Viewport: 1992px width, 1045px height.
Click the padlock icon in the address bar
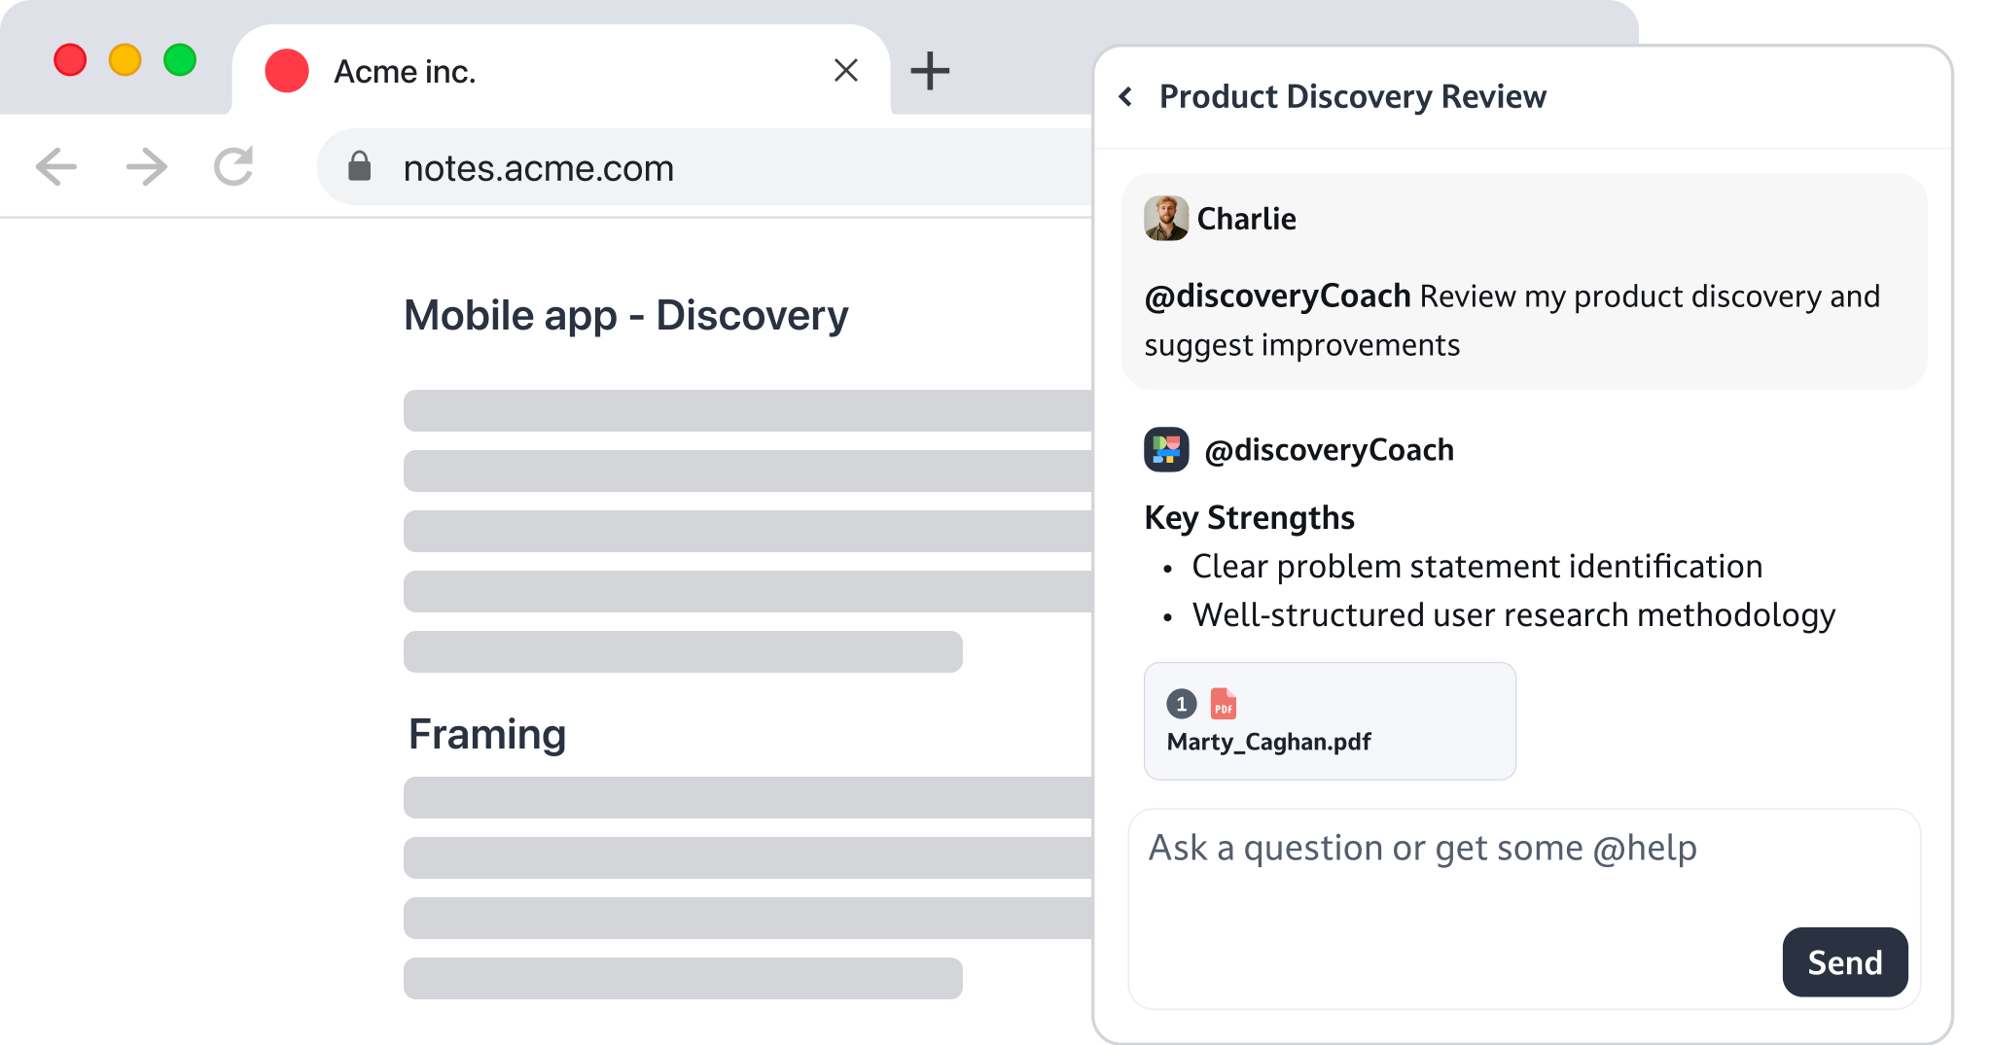pyautogui.click(x=360, y=167)
